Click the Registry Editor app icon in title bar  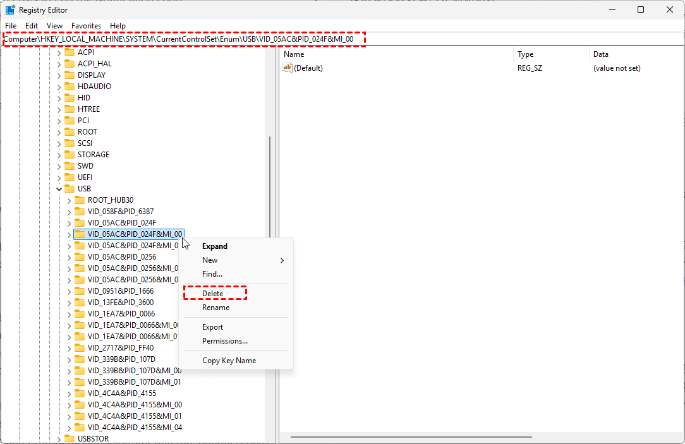pos(10,10)
